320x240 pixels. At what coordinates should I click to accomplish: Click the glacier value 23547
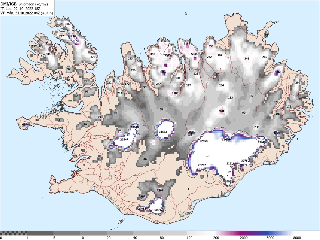(x=124, y=140)
